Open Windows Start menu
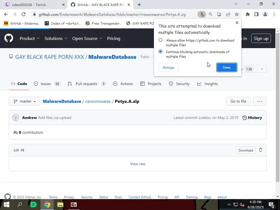This screenshot has height=210, width=280. (7, 205)
